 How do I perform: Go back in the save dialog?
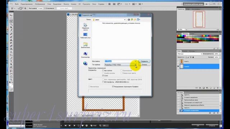(129, 20)
